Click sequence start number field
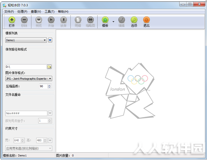 click(43, 121)
